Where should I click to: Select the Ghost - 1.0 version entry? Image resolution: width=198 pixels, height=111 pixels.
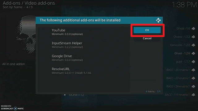(x=183, y=29)
